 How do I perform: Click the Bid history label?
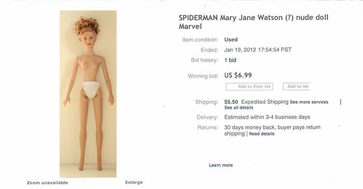tap(204, 60)
